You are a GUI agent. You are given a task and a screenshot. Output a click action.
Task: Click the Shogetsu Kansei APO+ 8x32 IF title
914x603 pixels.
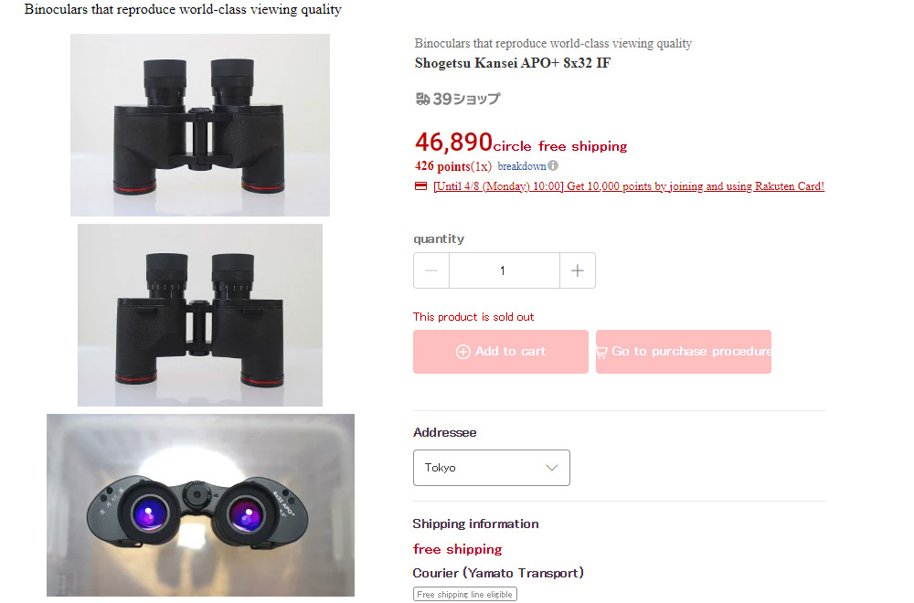click(x=513, y=63)
